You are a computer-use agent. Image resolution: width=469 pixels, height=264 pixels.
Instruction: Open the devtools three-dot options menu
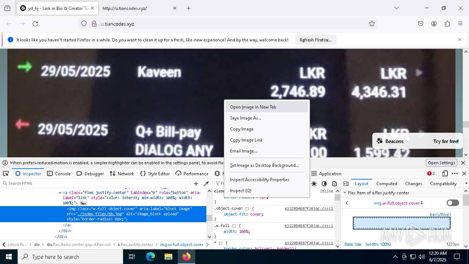[455, 173]
